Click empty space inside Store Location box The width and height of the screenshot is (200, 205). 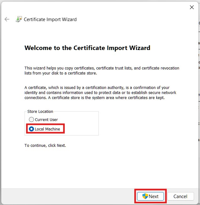pyautogui.click(x=82, y=124)
